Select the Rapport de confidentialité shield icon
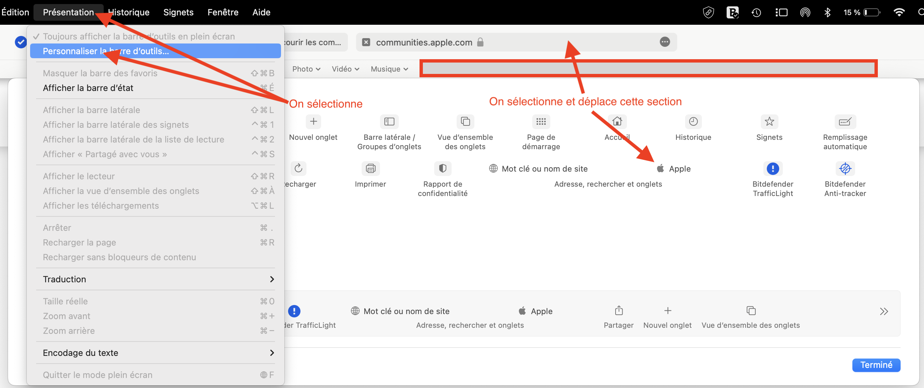The height and width of the screenshot is (388, 924). click(x=442, y=168)
